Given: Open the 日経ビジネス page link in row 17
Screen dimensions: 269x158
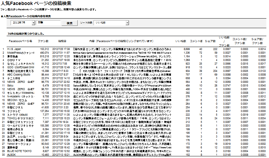Looking at the screenshot, I should click(x=15, y=107).
